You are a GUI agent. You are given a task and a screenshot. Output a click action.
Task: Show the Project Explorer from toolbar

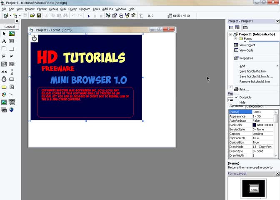point(108,16)
